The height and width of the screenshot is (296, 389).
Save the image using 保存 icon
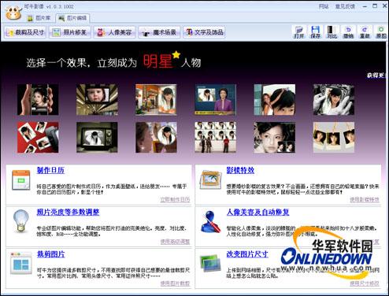pos(315,32)
